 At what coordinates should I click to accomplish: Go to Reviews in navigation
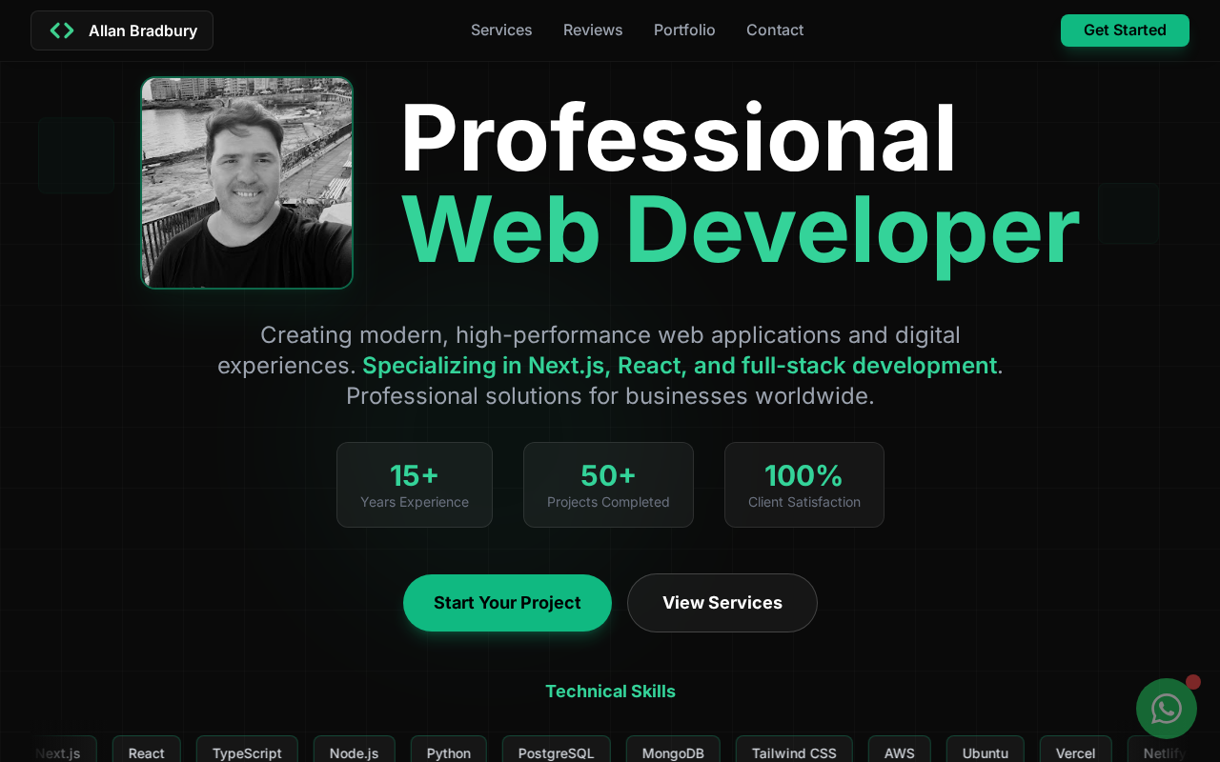click(x=593, y=30)
